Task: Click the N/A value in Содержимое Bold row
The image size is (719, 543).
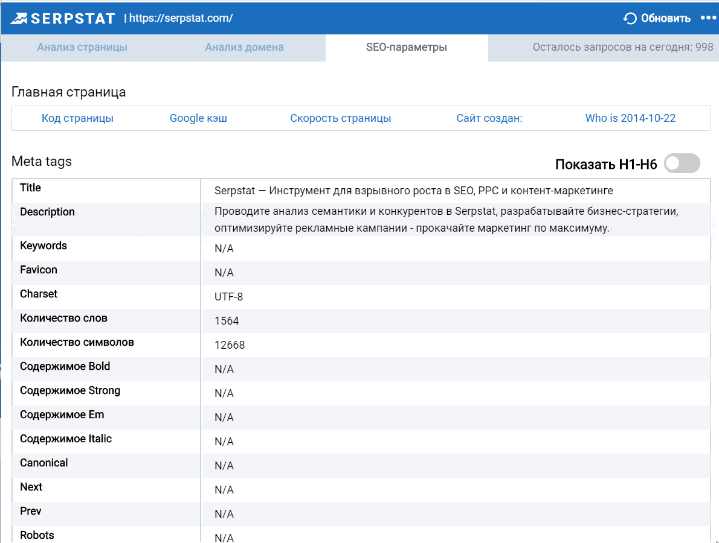Action: pyautogui.click(x=224, y=369)
